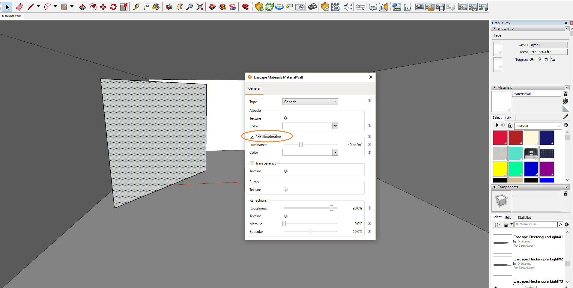Toggle Enscape live updates
This screenshot has width=573, height=288.
coord(269,7)
